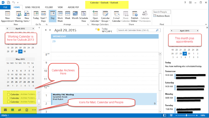Switch to Work Week view
The width and height of the screenshot is (209, 118).
pyautogui.click(x=60, y=17)
